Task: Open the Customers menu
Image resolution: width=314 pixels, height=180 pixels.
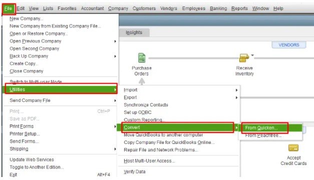Action: 144,8
